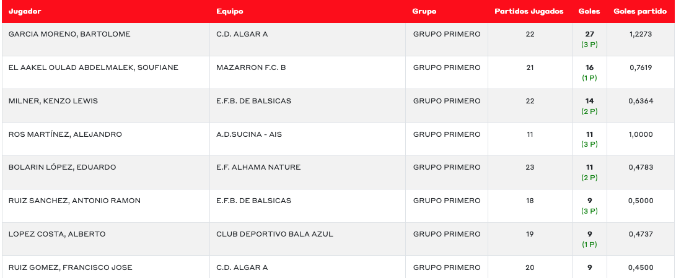Open MILNER, KENZO LEWIS player entry
Screen dimensions: 676x278
tap(53, 101)
